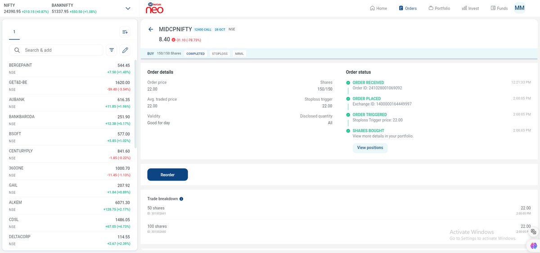Click the ORDER RECEIVED green check icon
This screenshot has width=540, height=253.
[348, 83]
